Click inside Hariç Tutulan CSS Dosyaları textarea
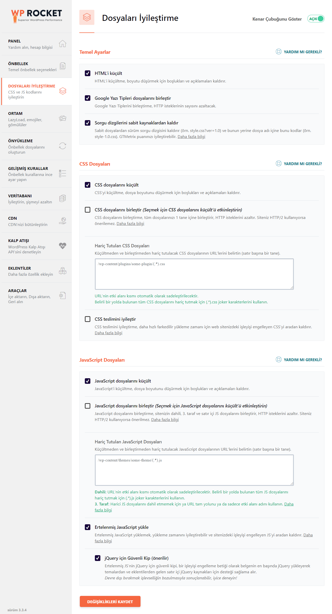Screen dimensions: 332x614 click(194, 274)
